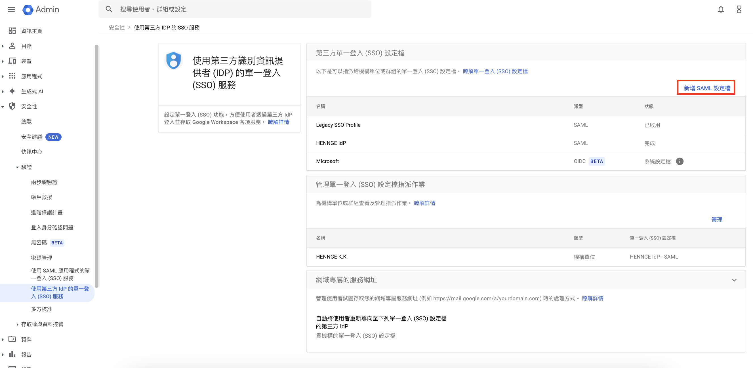Click the sidebar vertical scrollbar

[96, 166]
